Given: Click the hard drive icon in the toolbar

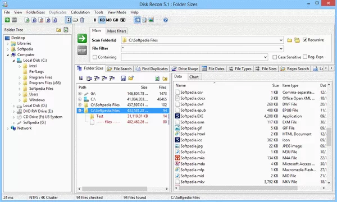Looking at the screenshot, I should coord(75,20).
